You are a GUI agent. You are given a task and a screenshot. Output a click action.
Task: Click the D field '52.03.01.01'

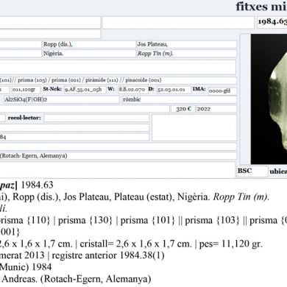[x=174, y=90]
